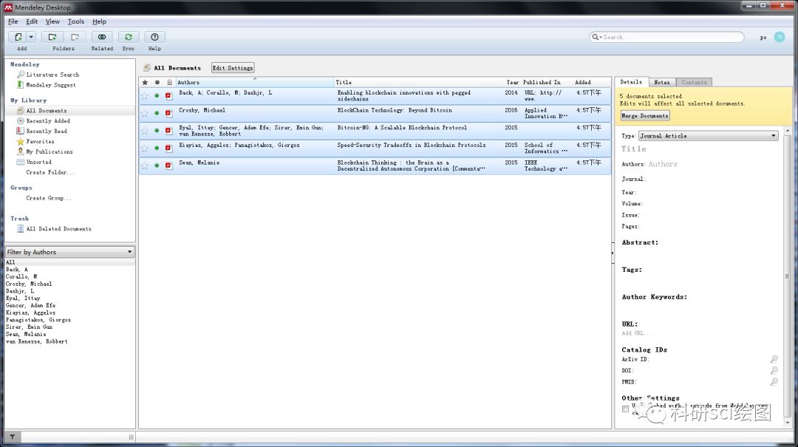Click the Related documents toolbar icon
This screenshot has width=798, height=447.
pos(102,37)
